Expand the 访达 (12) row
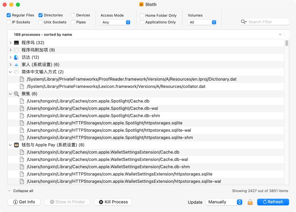Screen dimensions: 296x212 coord(10,57)
